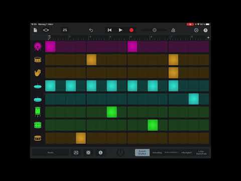Switch to the Loop Start/End mode tab
This screenshot has width=241, height=181.
[201, 152]
